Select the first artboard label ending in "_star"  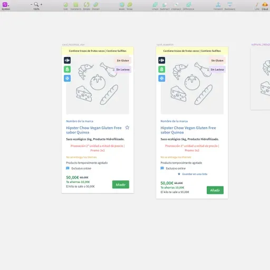[73, 45]
